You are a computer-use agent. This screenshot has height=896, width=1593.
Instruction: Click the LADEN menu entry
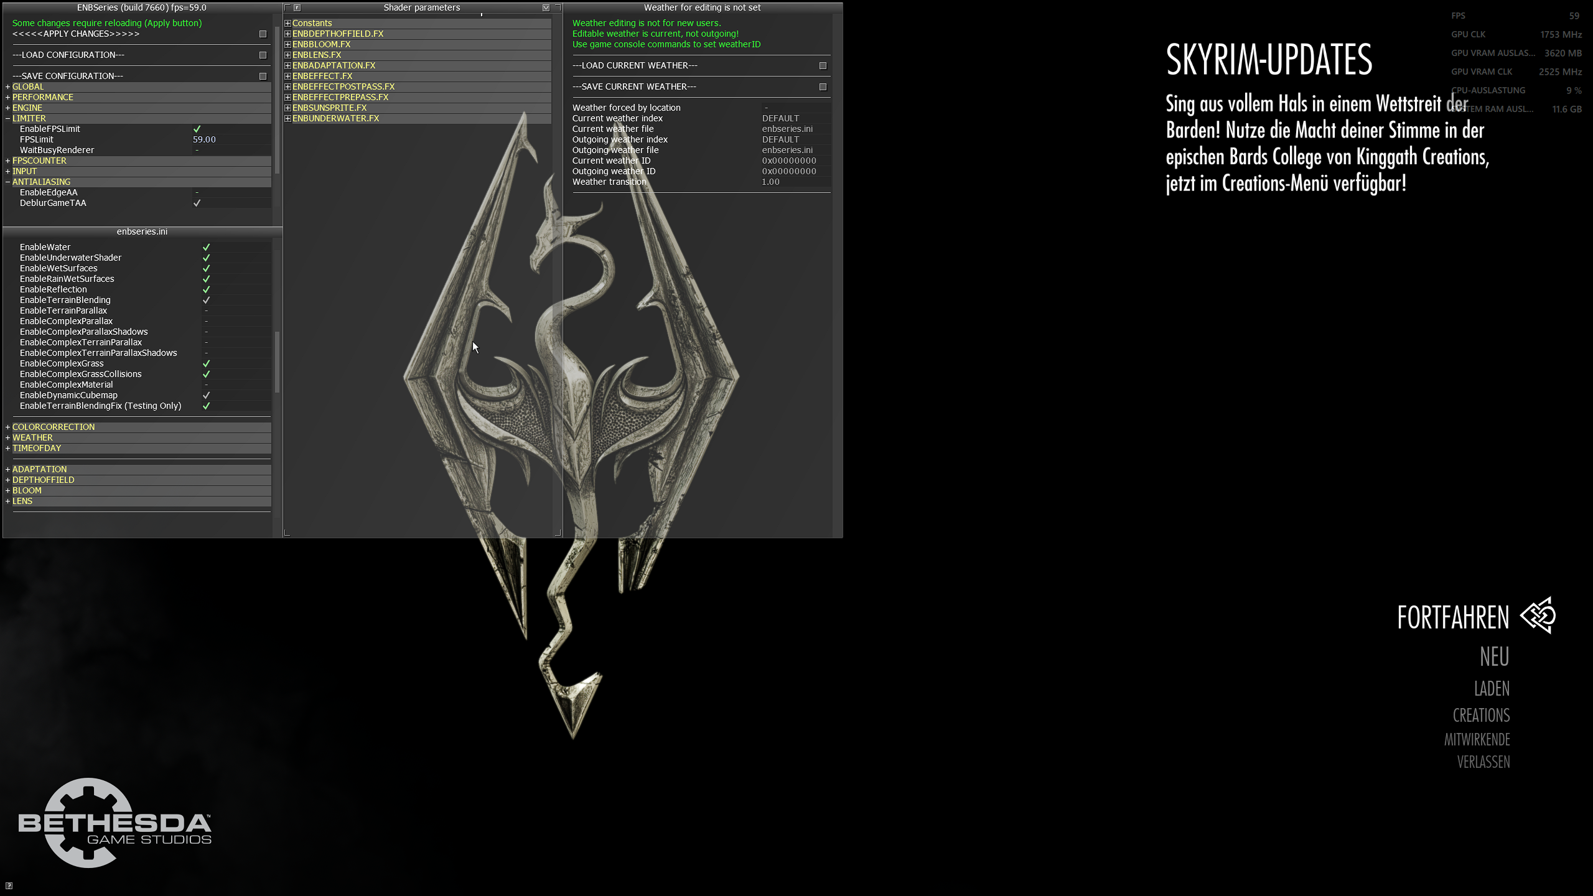tap(1492, 689)
